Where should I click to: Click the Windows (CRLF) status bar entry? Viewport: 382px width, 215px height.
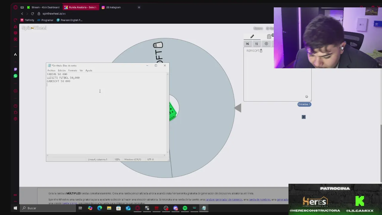coord(133,159)
